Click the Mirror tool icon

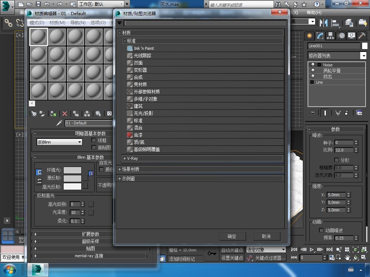323,23
